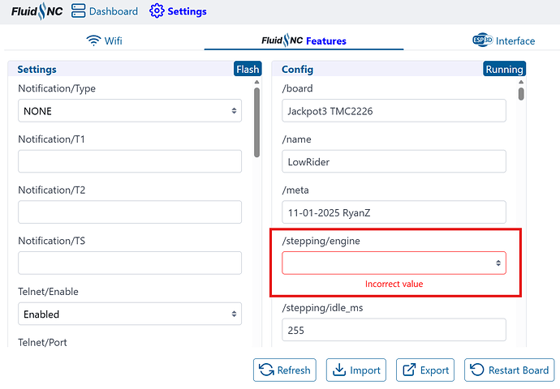Open the Settings page
The height and width of the screenshot is (389, 560).
[178, 11]
